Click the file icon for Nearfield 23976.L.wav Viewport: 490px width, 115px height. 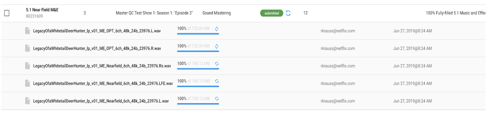point(28,101)
